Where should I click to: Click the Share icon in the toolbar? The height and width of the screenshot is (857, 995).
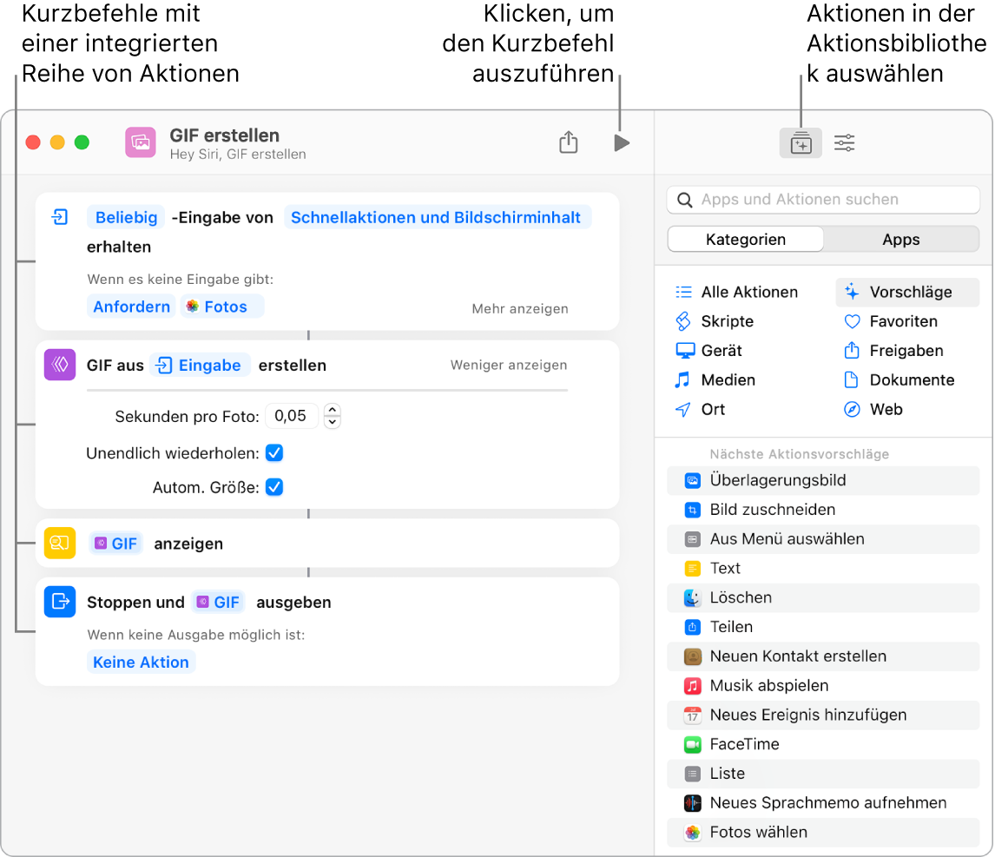(569, 142)
